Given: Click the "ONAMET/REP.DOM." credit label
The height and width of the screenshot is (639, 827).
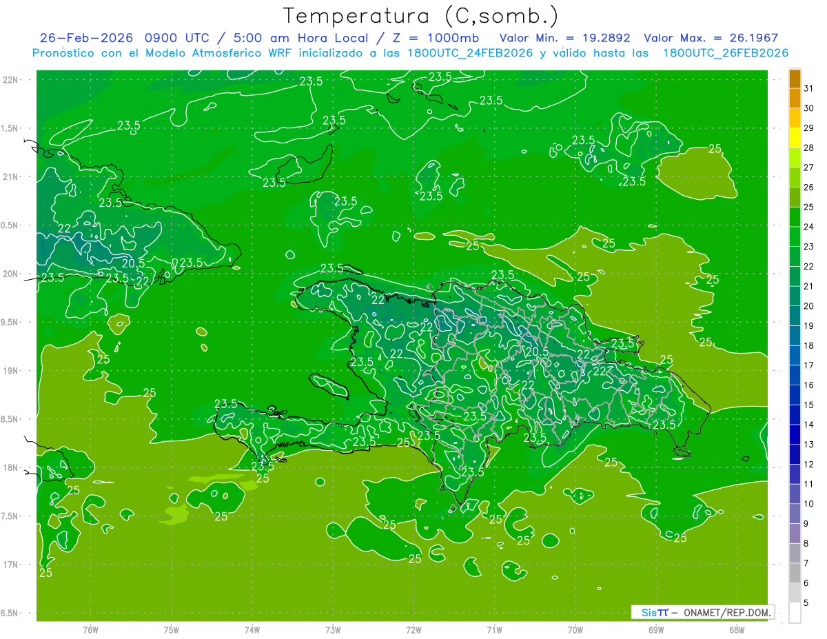Looking at the screenshot, I should (728, 612).
